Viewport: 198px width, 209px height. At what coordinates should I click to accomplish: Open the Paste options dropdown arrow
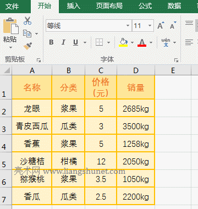10,48
